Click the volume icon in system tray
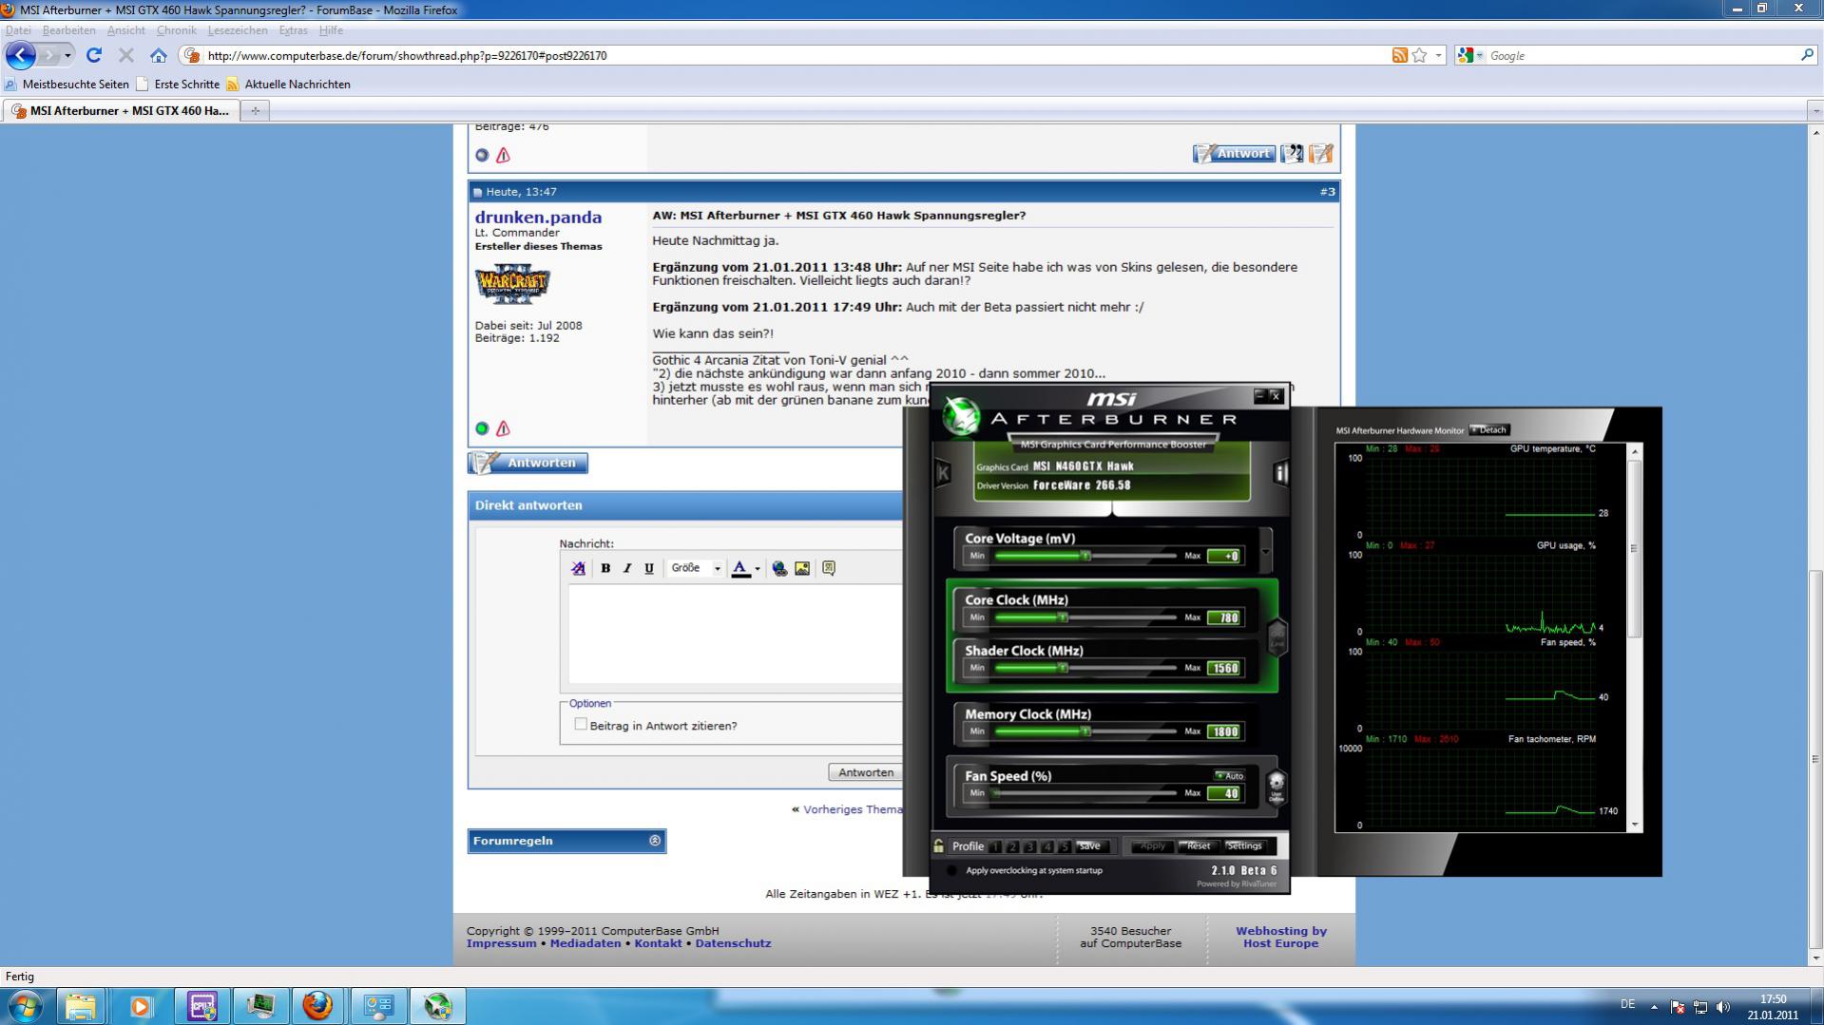1824x1025 pixels. (1723, 1007)
